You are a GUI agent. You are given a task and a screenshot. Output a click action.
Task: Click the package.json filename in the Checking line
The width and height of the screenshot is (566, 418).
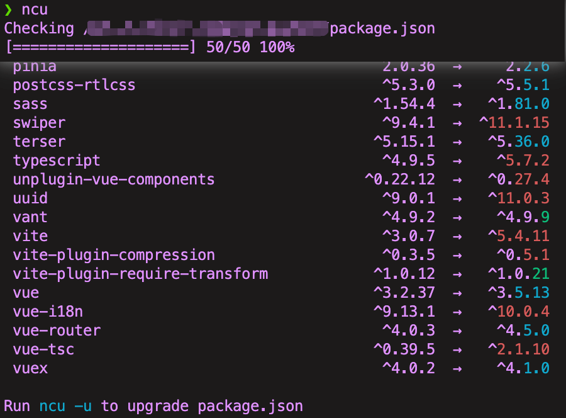[382, 28]
